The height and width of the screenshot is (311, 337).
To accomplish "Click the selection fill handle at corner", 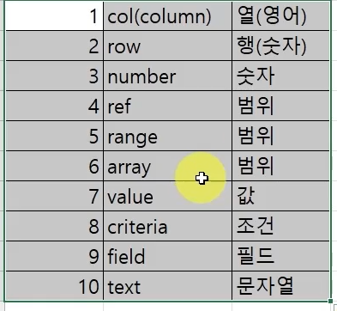I will coord(331,301).
